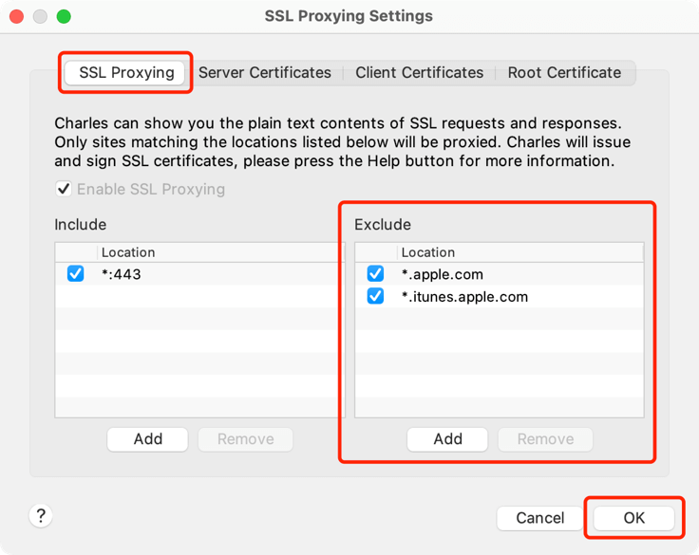This screenshot has height=555, width=699.
Task: Open the Server Certificates tab
Action: [x=264, y=72]
